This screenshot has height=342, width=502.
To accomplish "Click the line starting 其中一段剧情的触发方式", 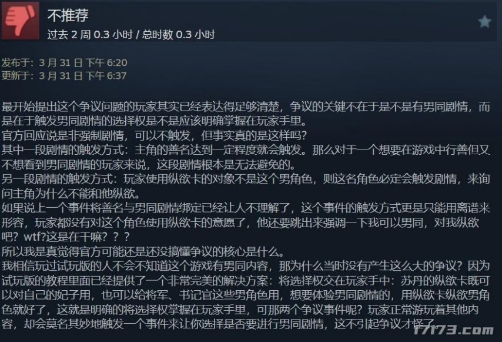I will [x=246, y=150].
